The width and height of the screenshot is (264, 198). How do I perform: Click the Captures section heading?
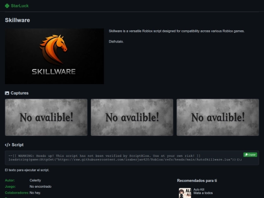(20, 93)
